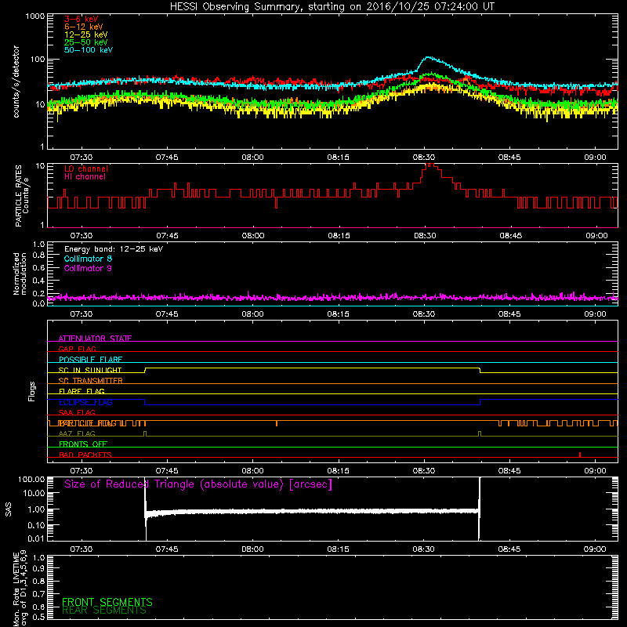Select the Collimator 9 legend label

88,268
